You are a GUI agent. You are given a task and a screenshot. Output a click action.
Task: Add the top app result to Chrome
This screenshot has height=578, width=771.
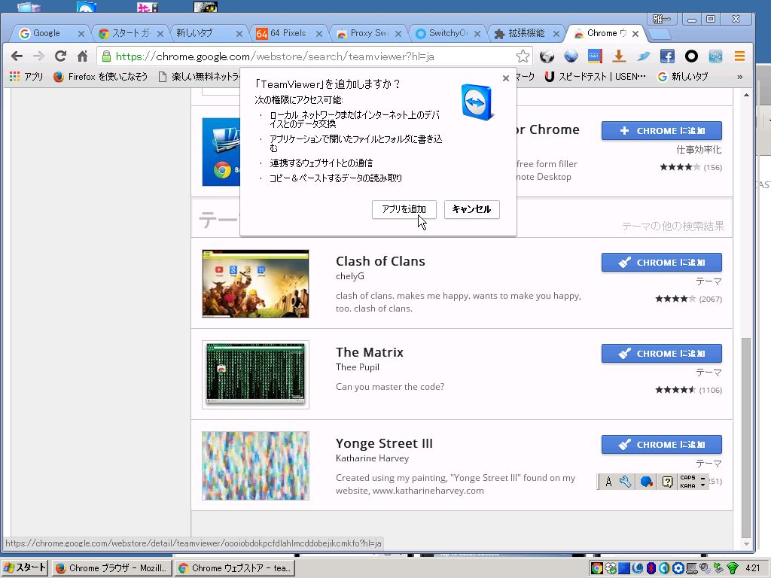pos(661,131)
